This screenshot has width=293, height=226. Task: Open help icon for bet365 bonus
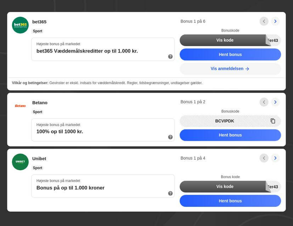pyautogui.click(x=170, y=56)
